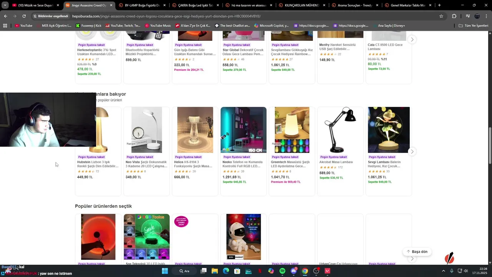The height and width of the screenshot is (277, 492).
Task: Open taskbar clock showing 22:28
Action: tap(480, 271)
